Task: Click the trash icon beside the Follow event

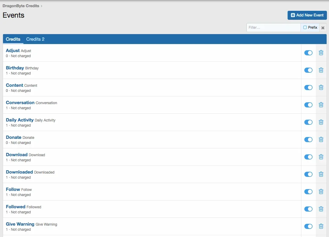Action: pos(321,192)
